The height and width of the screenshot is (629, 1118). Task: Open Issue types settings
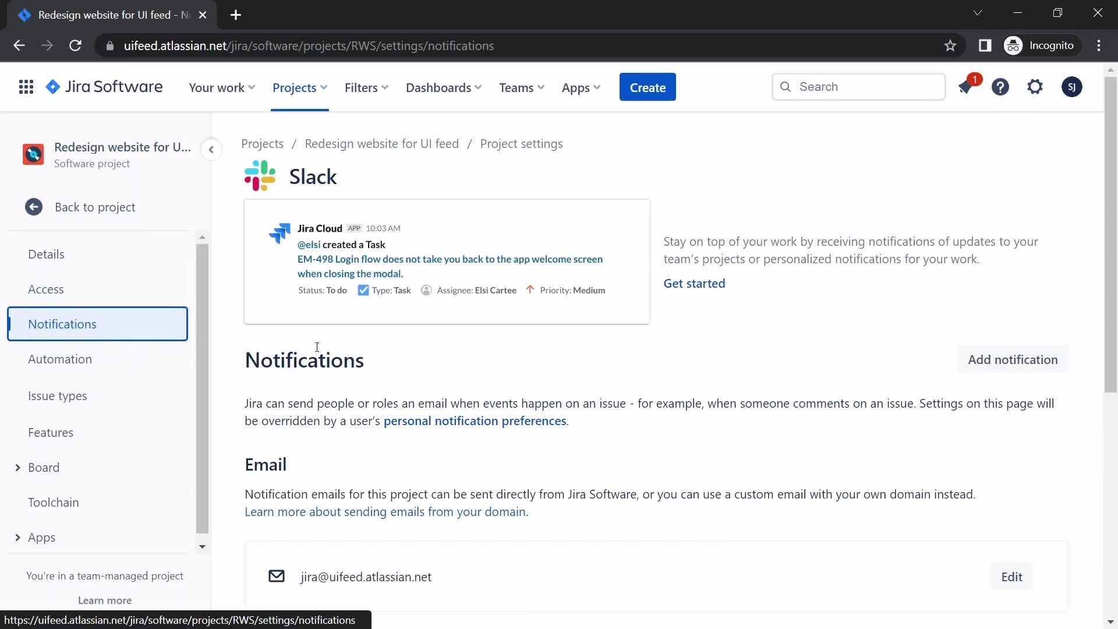pyautogui.click(x=98, y=396)
